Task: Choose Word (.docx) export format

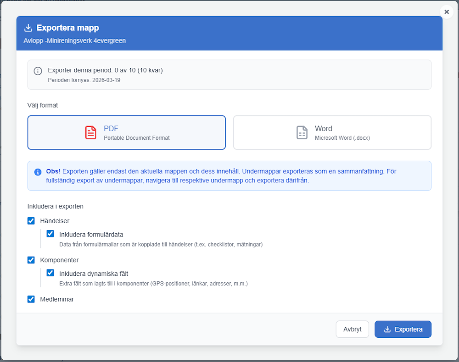Action: (332, 132)
